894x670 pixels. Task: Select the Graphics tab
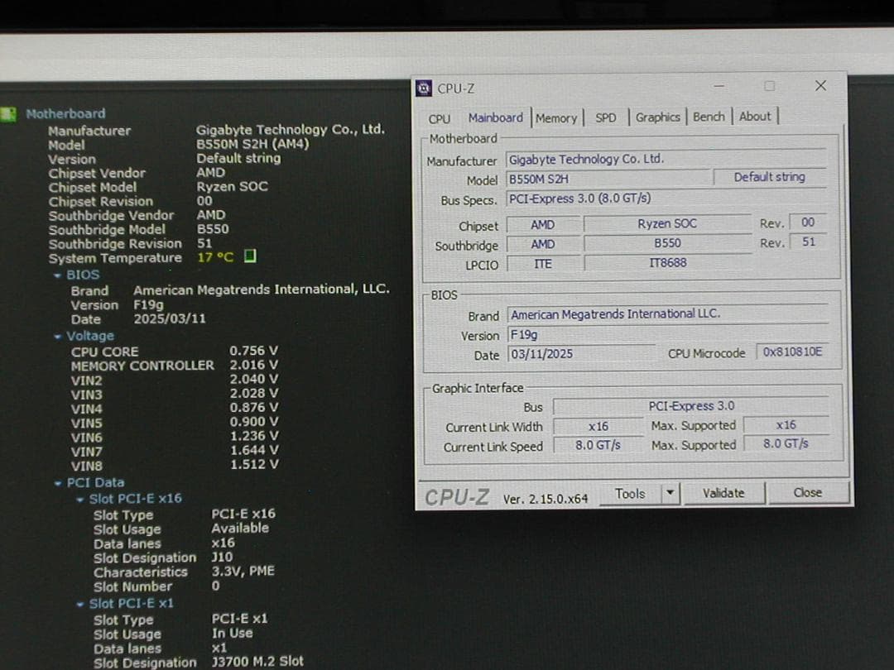[x=657, y=117]
